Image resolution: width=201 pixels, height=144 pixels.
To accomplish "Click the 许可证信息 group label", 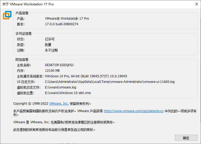I will coord(24,33).
